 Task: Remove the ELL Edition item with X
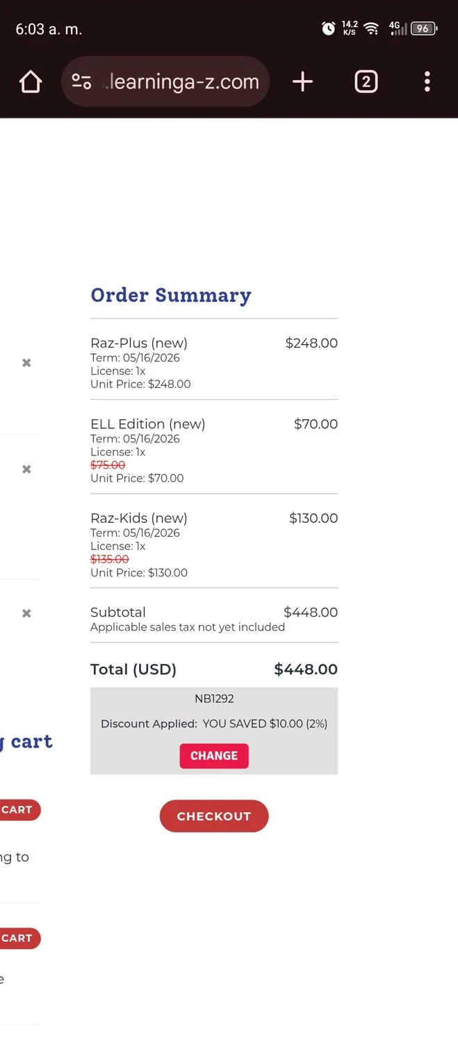click(26, 469)
